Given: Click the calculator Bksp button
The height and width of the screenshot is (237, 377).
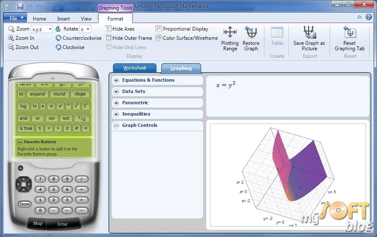Looking at the screenshot, I should [x=38, y=223].
